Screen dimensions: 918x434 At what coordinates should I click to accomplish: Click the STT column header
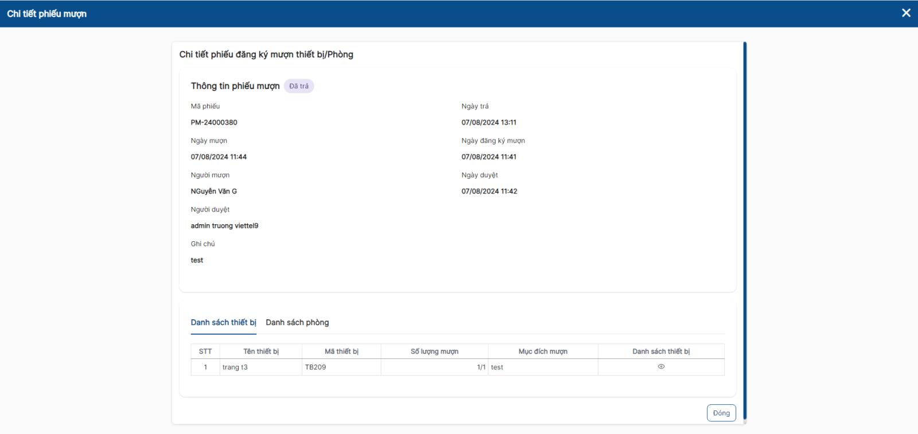(x=205, y=351)
